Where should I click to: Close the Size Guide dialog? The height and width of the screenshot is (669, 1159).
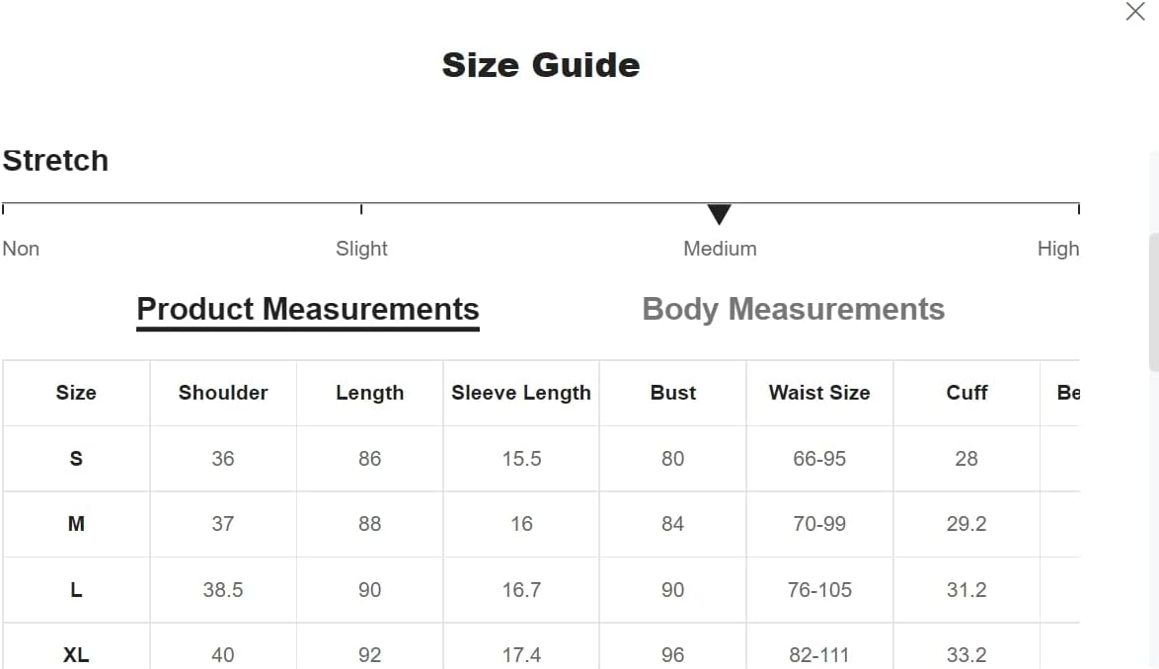1135,12
